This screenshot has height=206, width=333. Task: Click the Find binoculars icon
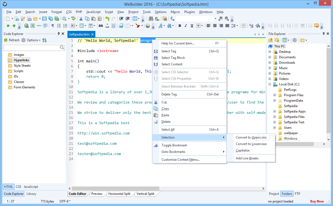pos(151,19)
